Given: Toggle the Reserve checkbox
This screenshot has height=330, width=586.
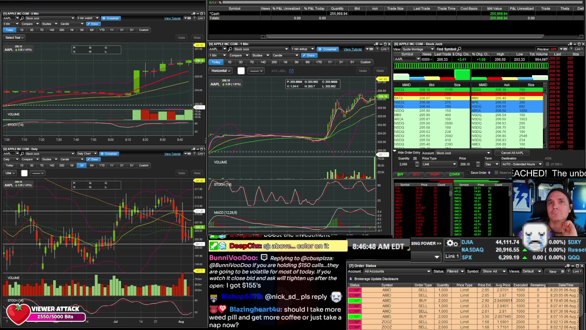Looking at the screenshot, I should pyautogui.click(x=496, y=173).
